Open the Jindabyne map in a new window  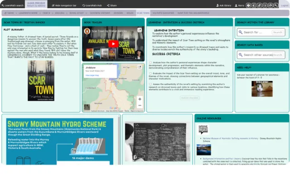(x=140, y=67)
